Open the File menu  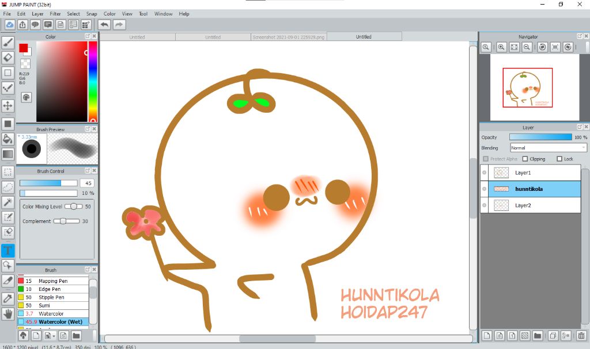pos(7,14)
